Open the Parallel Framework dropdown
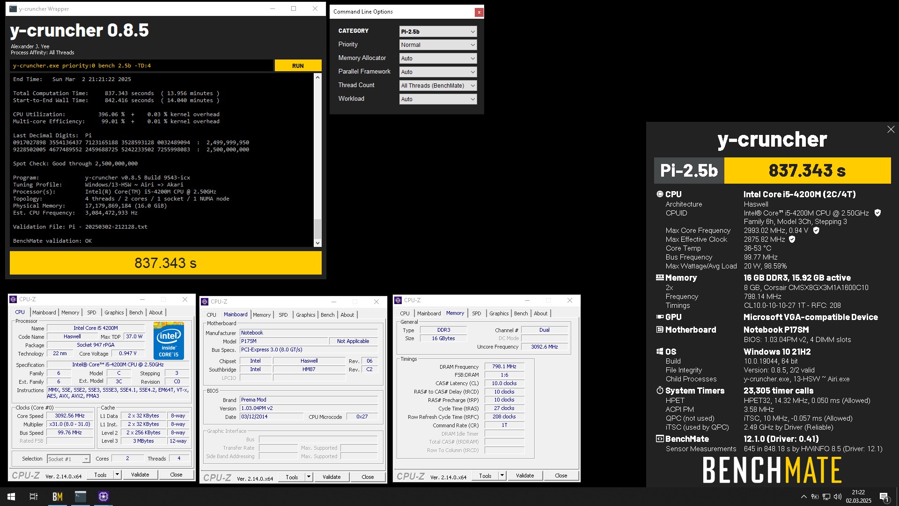Screen dimensions: 899x506 (438, 72)
